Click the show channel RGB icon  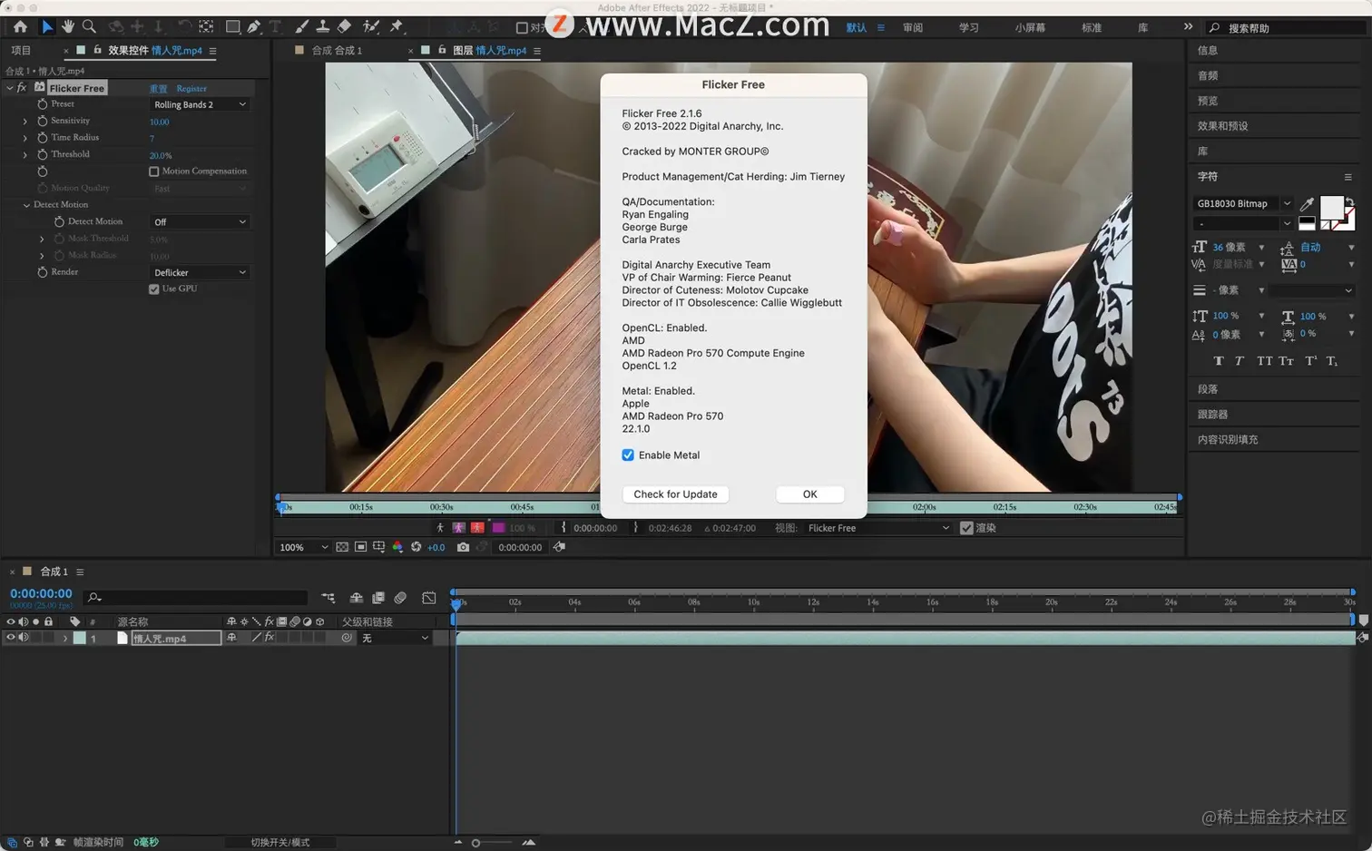coord(397,547)
